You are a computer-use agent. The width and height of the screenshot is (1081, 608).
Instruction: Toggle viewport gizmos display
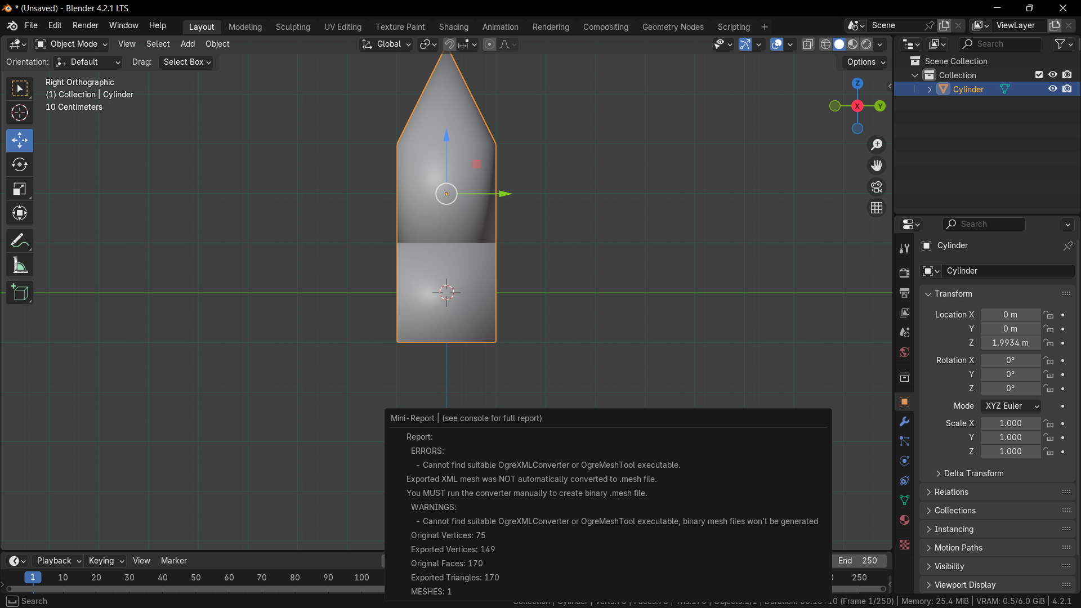(x=745, y=44)
